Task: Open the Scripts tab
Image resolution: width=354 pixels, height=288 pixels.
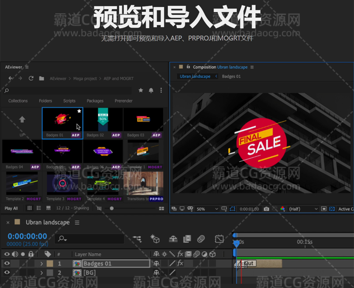Action: click(69, 101)
